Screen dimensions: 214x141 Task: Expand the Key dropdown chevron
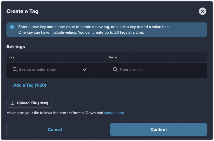point(85,70)
